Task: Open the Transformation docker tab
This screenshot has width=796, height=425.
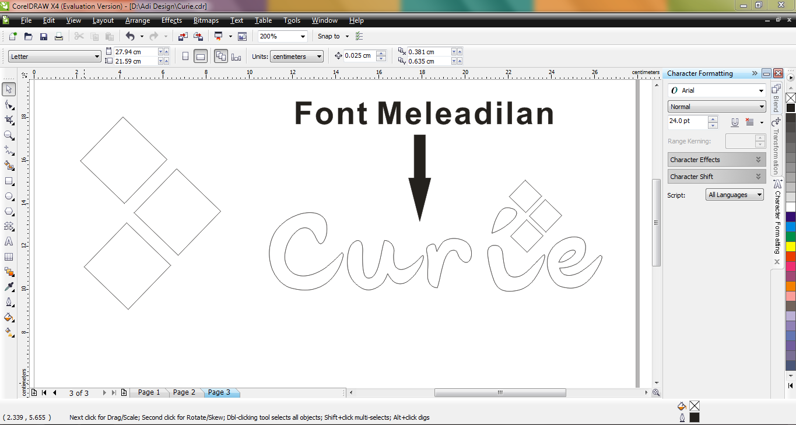Action: (776, 145)
